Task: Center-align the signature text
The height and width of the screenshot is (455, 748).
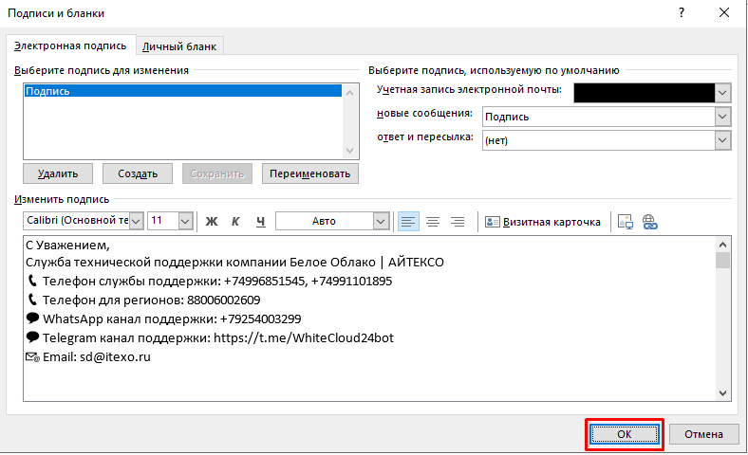Action: pyautogui.click(x=433, y=221)
